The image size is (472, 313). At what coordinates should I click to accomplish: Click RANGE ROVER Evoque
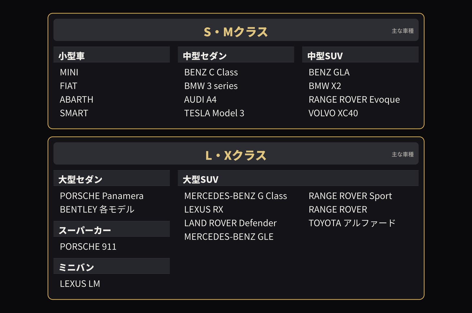click(354, 100)
